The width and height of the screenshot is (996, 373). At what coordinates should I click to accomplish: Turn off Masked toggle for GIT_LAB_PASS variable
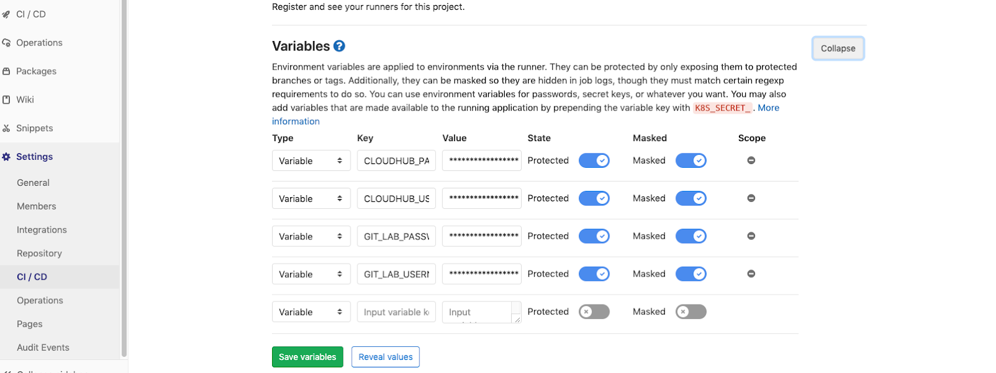point(691,236)
